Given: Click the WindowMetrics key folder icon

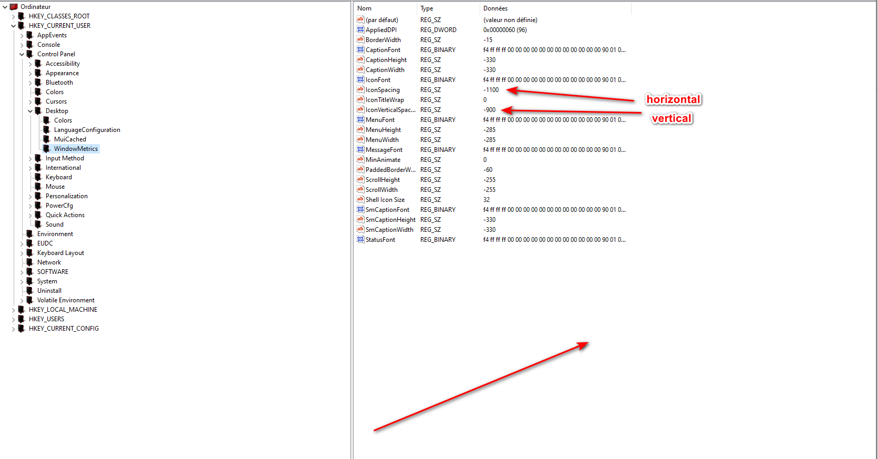Looking at the screenshot, I should point(47,149).
